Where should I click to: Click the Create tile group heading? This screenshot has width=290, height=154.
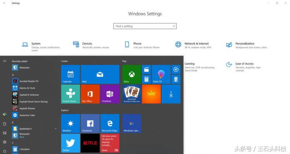click(x=64, y=61)
